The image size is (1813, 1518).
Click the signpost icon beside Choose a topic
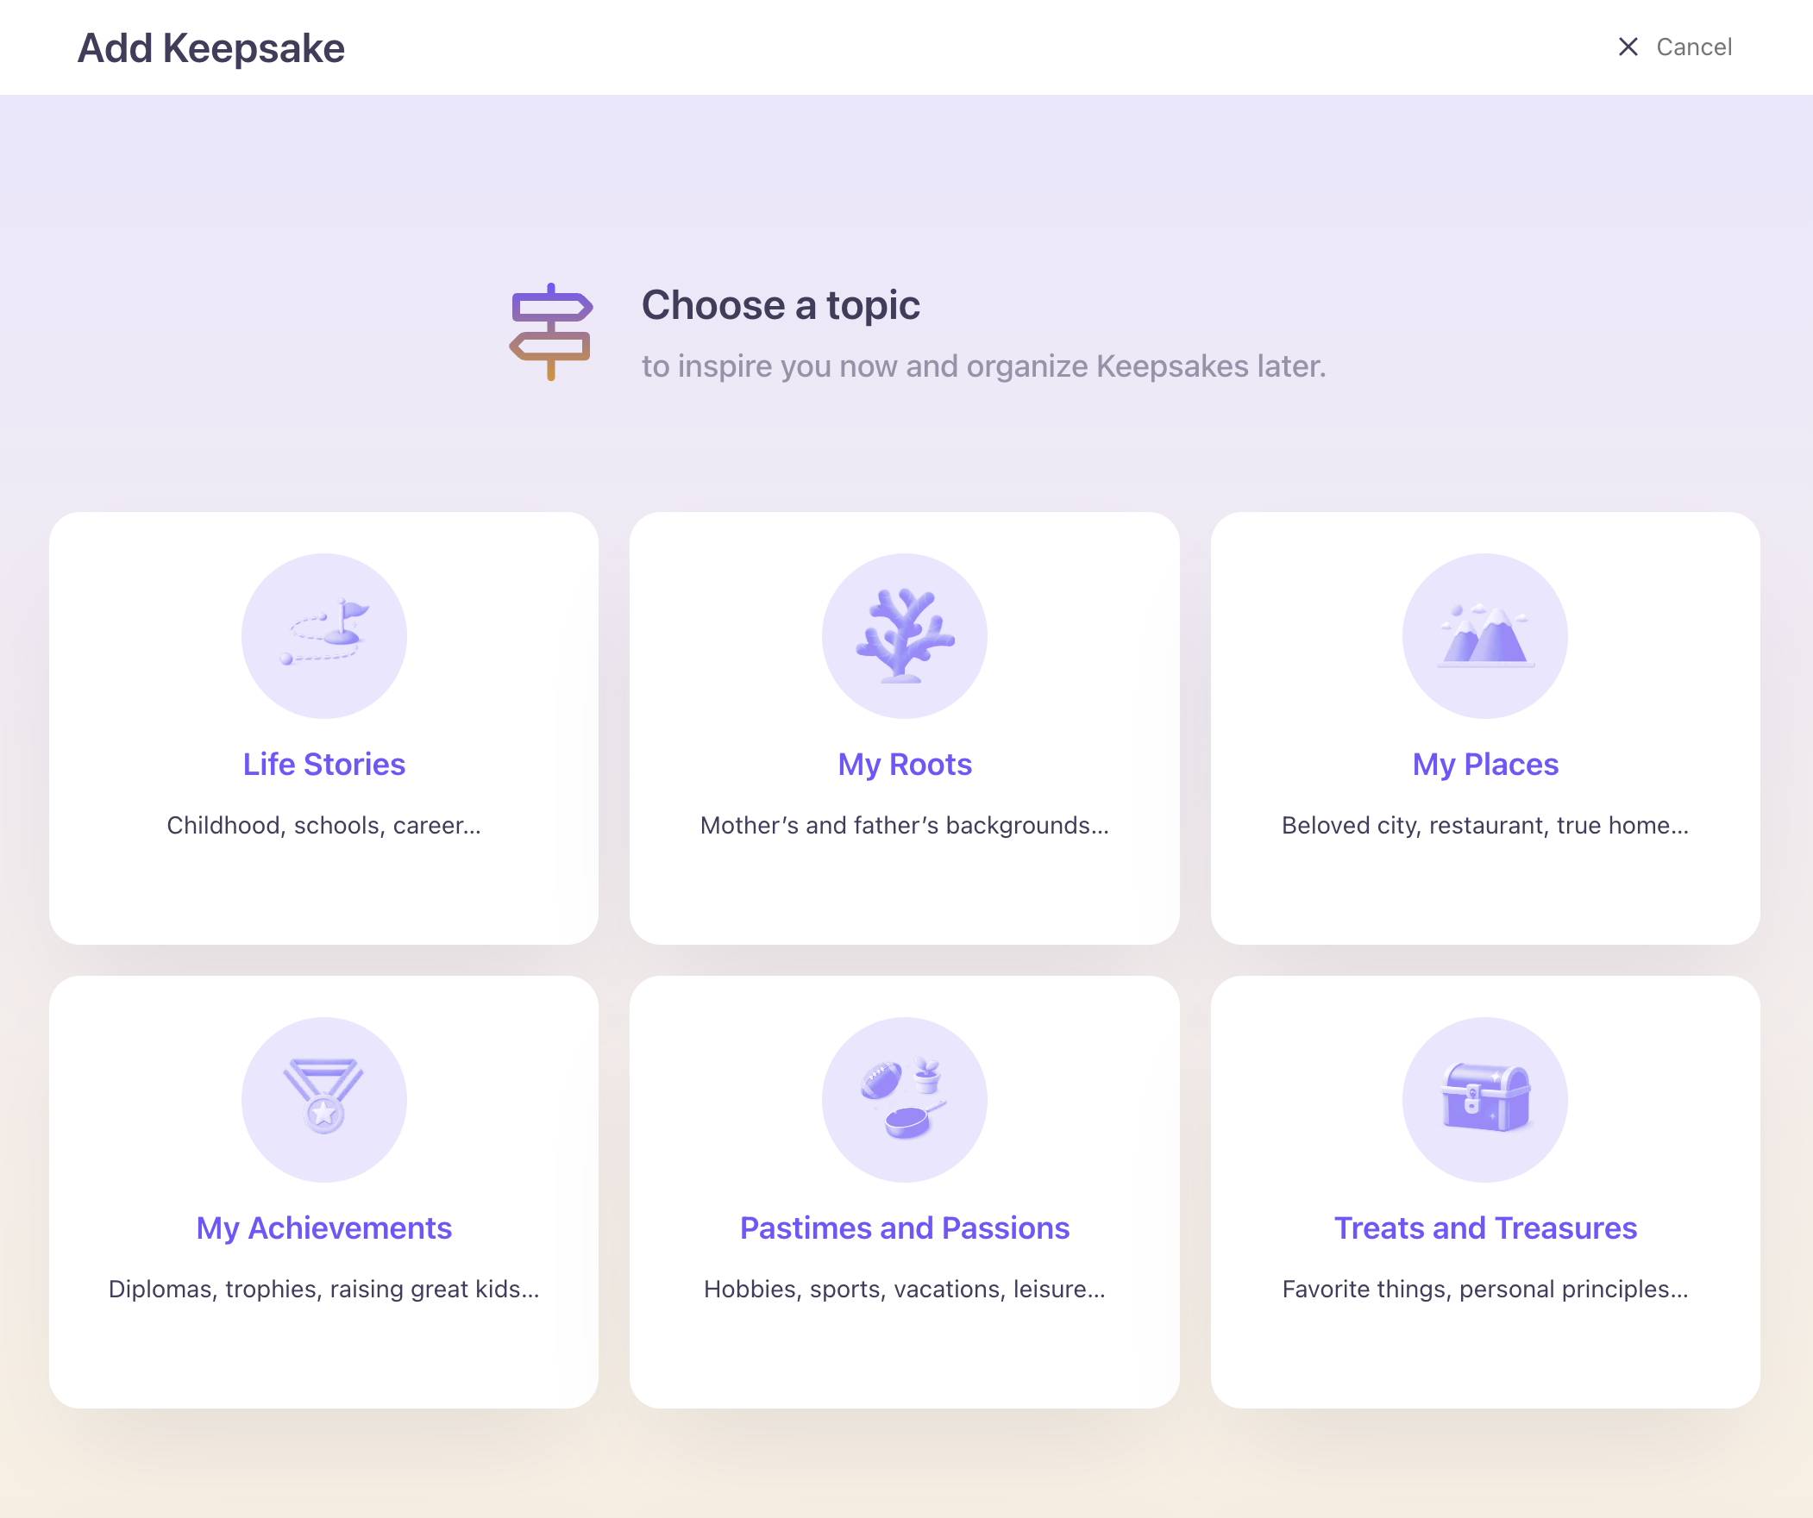[x=551, y=331]
